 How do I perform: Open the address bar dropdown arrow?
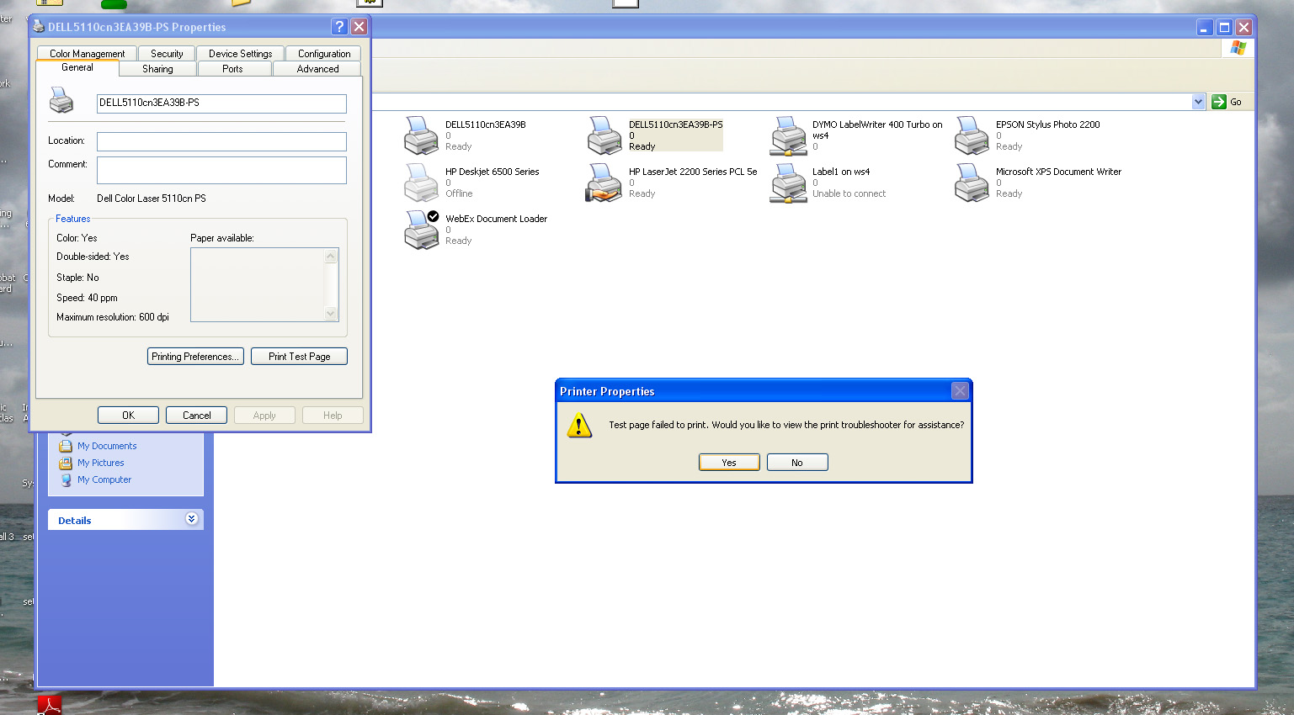pos(1198,102)
